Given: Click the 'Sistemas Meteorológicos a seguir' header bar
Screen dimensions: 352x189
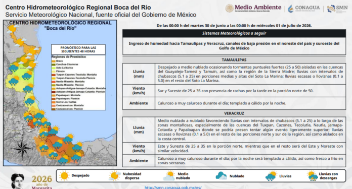Looking at the screenshot, I should point(234,33).
